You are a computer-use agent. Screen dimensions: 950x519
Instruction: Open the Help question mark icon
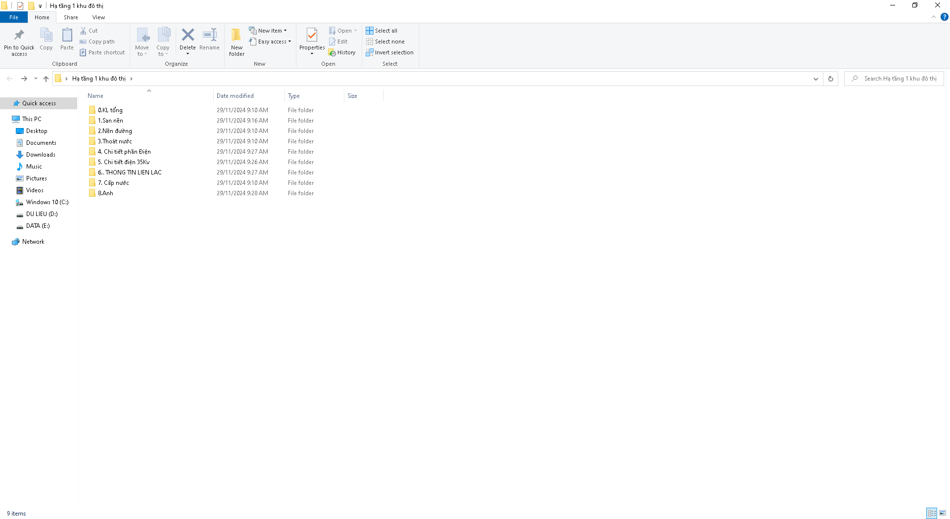[944, 17]
